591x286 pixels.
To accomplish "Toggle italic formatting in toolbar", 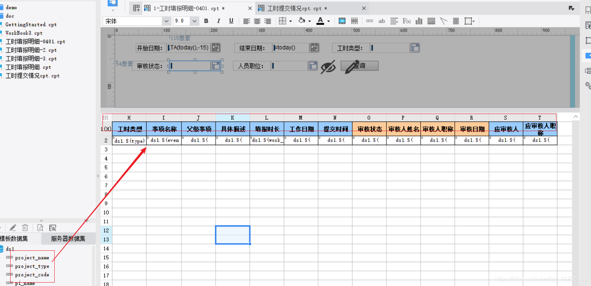I will click(x=219, y=21).
